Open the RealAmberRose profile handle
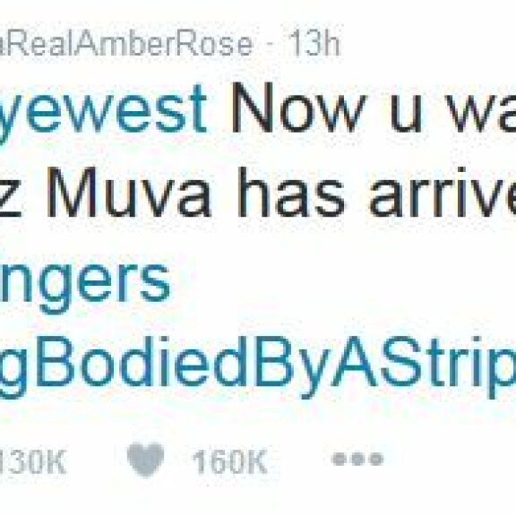The width and height of the screenshot is (516, 516). click(126, 44)
